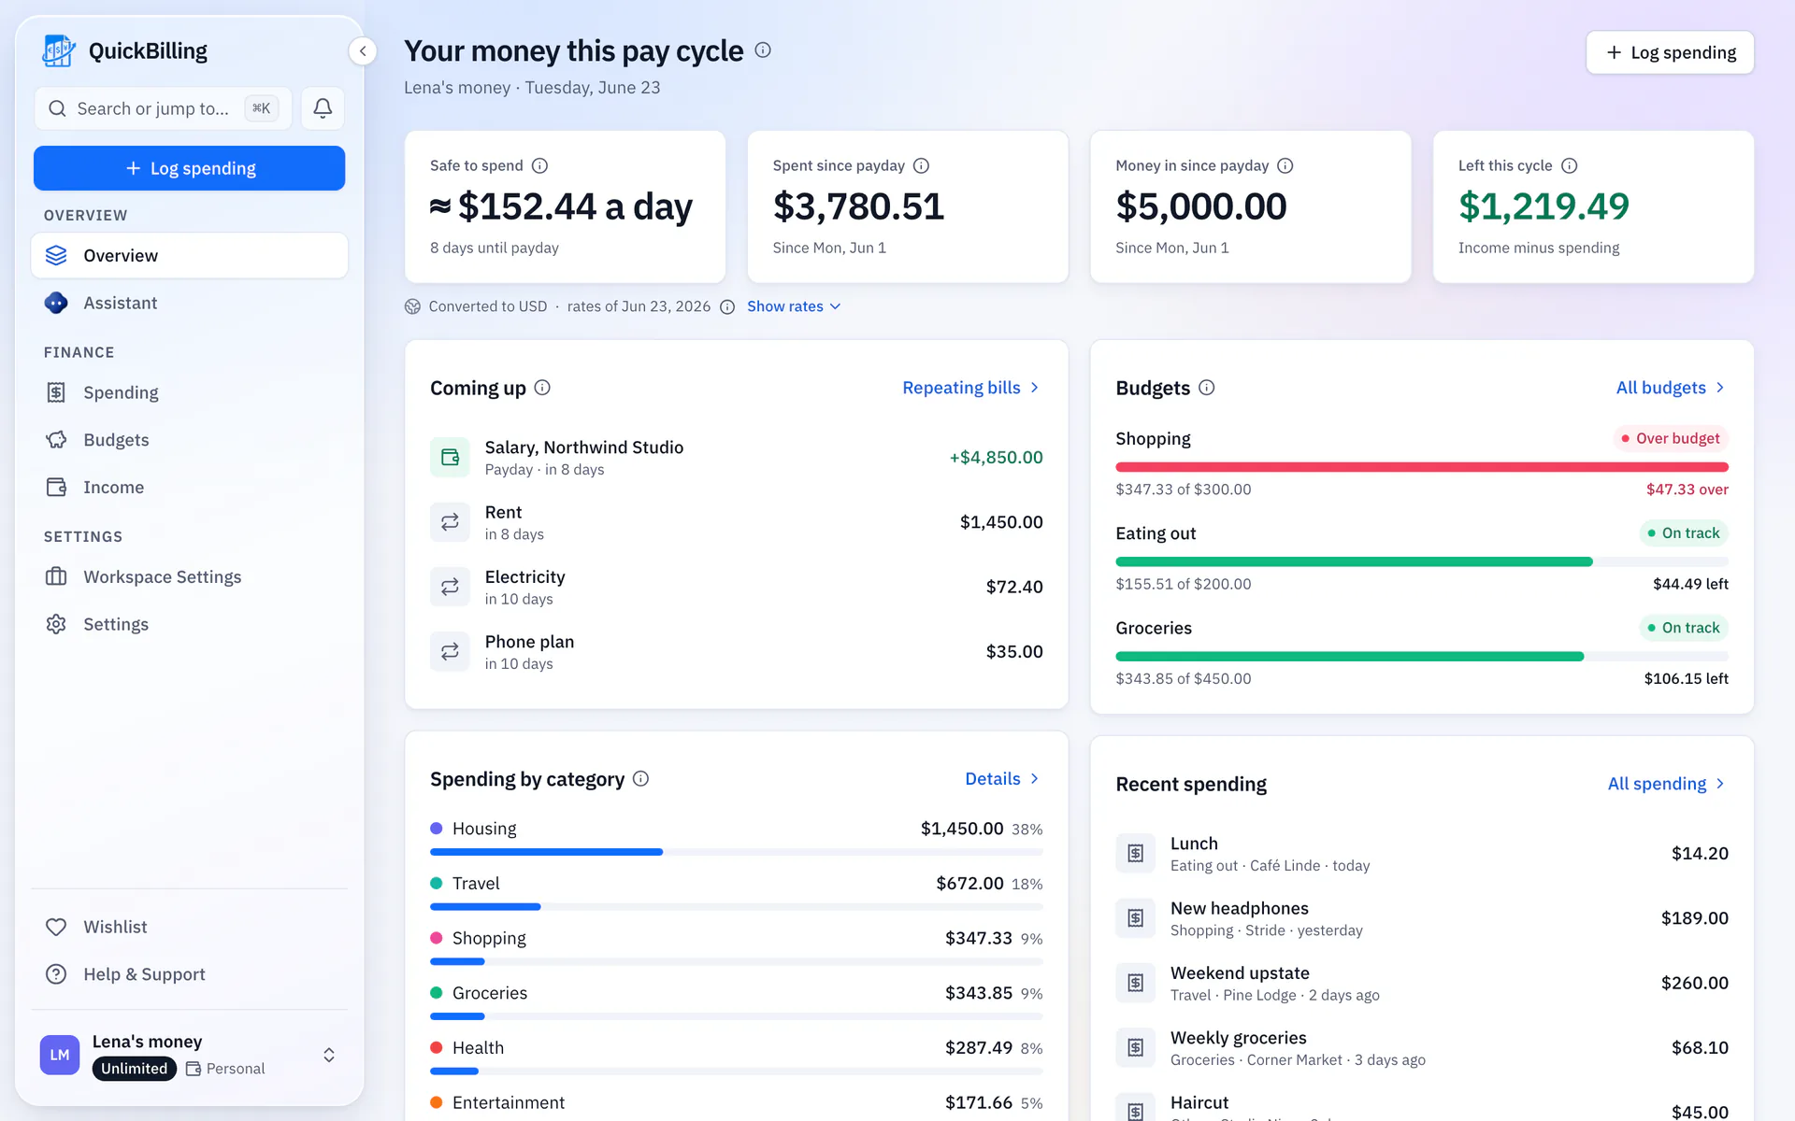1795x1121 pixels.
Task: Go to Budgets in sidebar
Action: pos(189,440)
